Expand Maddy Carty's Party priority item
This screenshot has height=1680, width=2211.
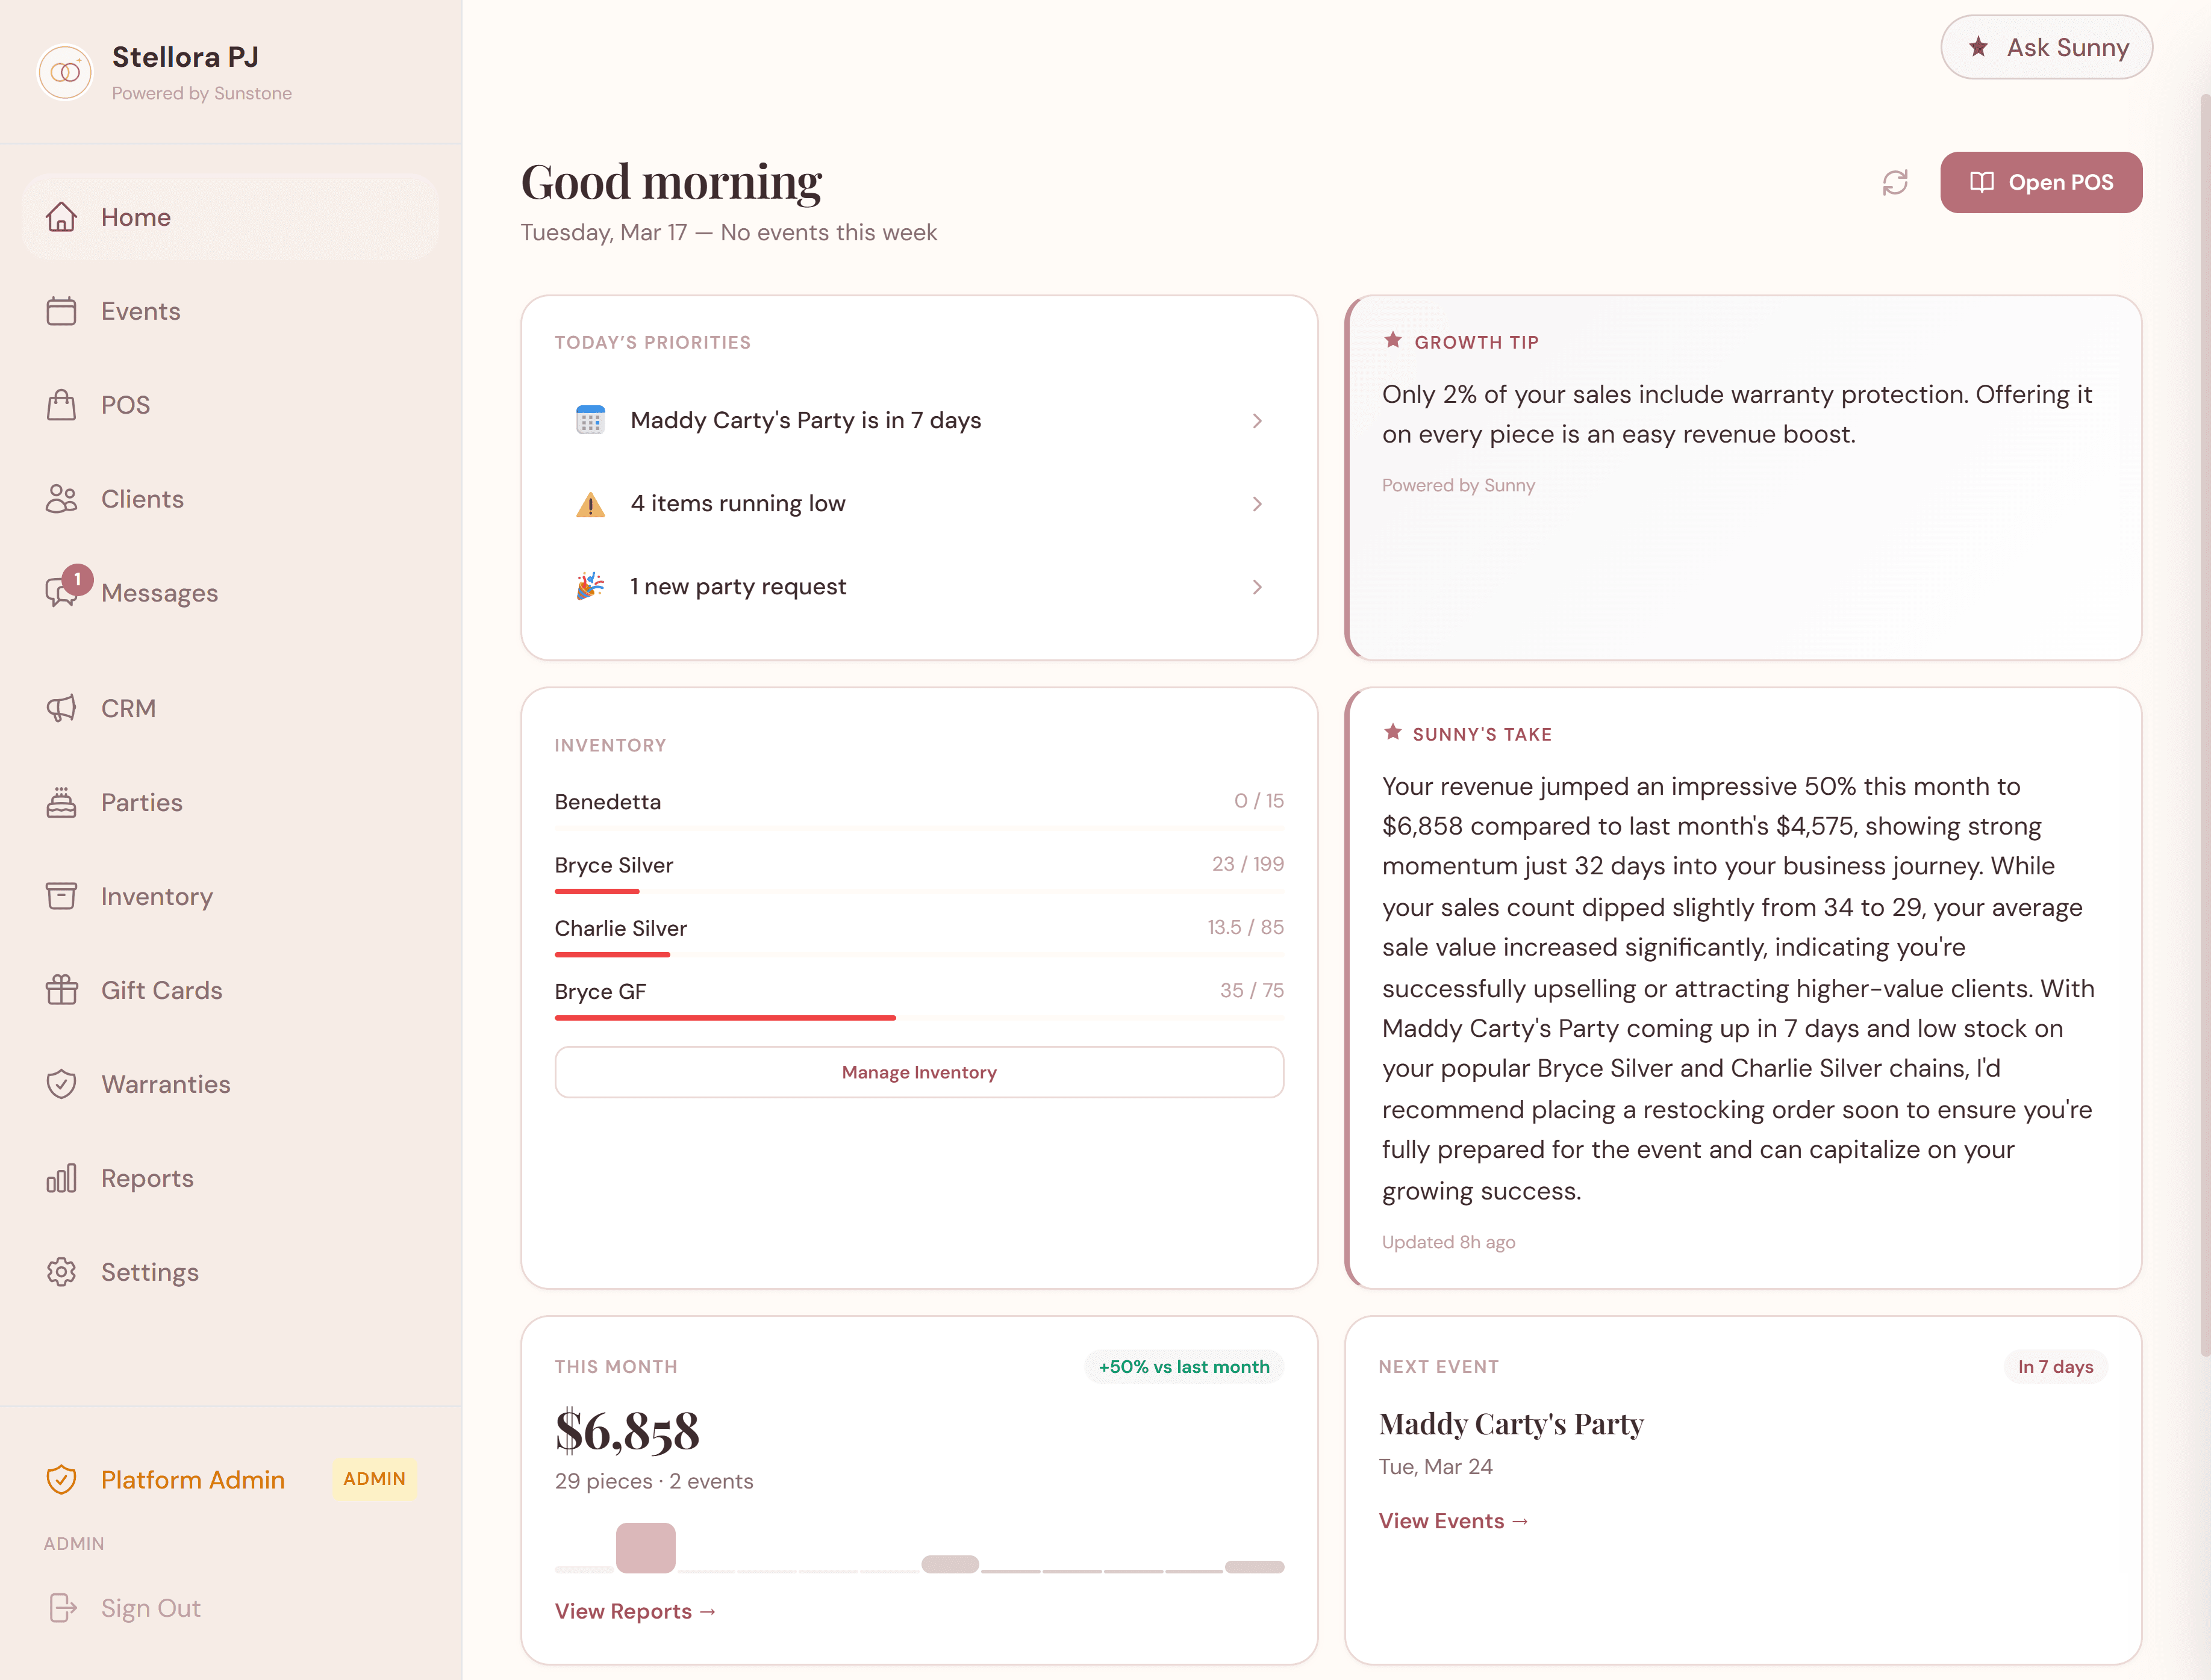(1257, 421)
